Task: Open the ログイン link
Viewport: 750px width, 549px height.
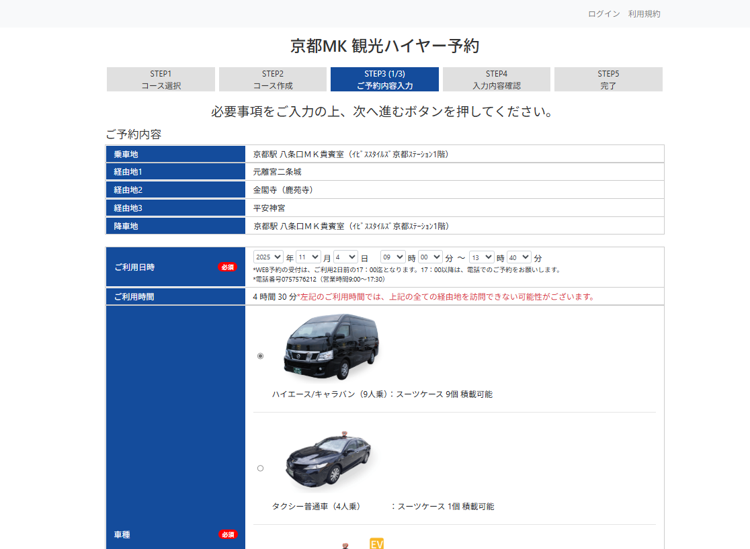Action: pos(603,14)
